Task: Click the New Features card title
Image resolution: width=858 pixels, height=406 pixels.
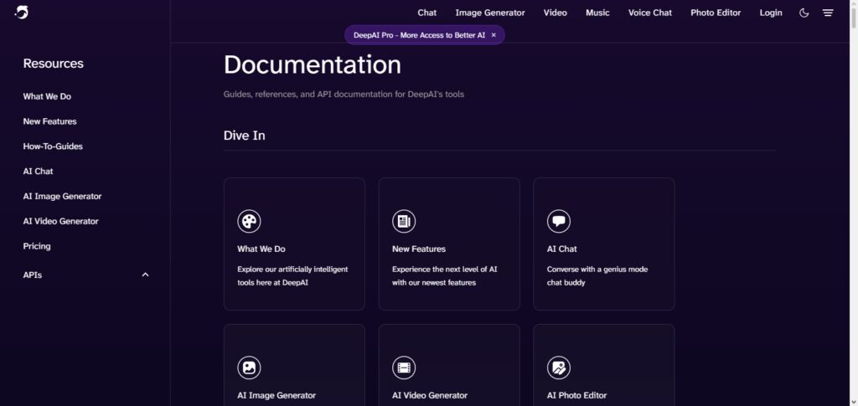Action: point(419,249)
